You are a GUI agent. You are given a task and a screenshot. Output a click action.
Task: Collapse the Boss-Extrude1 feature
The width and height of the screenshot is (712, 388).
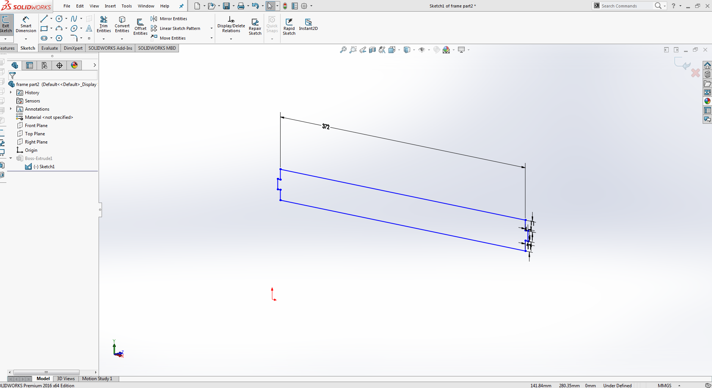[11, 158]
